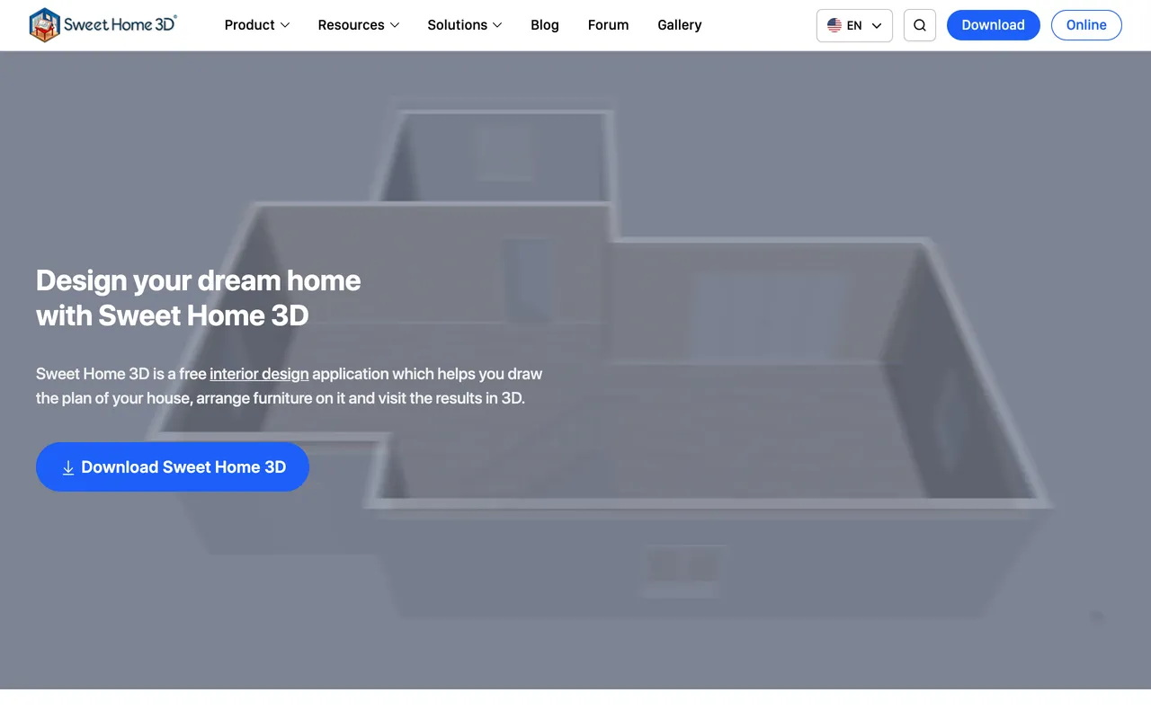Expand the Solutions menu
This screenshot has height=719, width=1151.
[465, 25]
